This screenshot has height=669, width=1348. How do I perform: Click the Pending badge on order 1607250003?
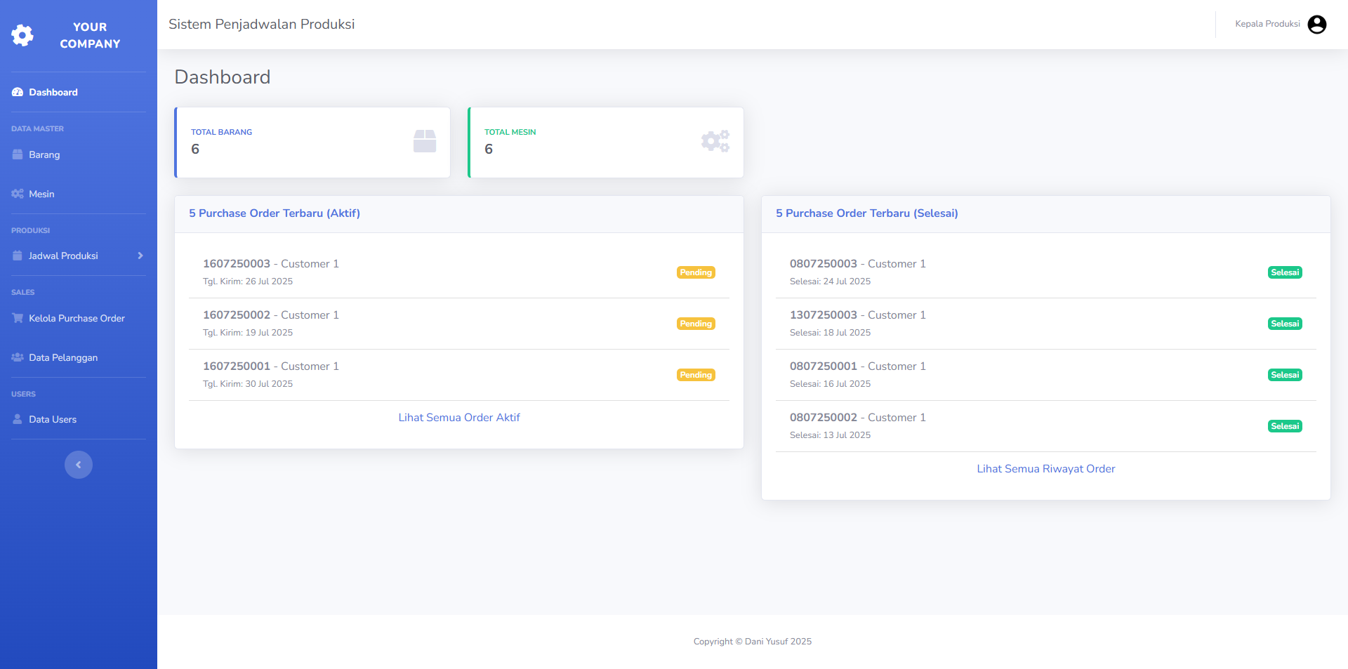point(695,272)
